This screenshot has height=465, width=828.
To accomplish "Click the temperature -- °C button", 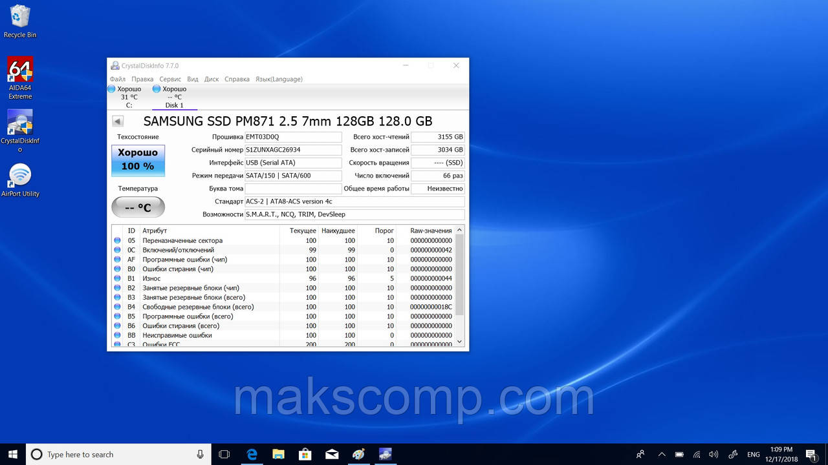I will tap(138, 207).
